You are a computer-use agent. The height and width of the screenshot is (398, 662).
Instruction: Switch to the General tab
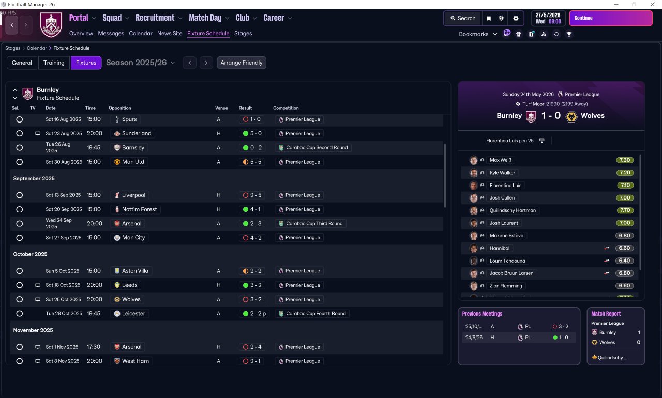click(x=22, y=63)
